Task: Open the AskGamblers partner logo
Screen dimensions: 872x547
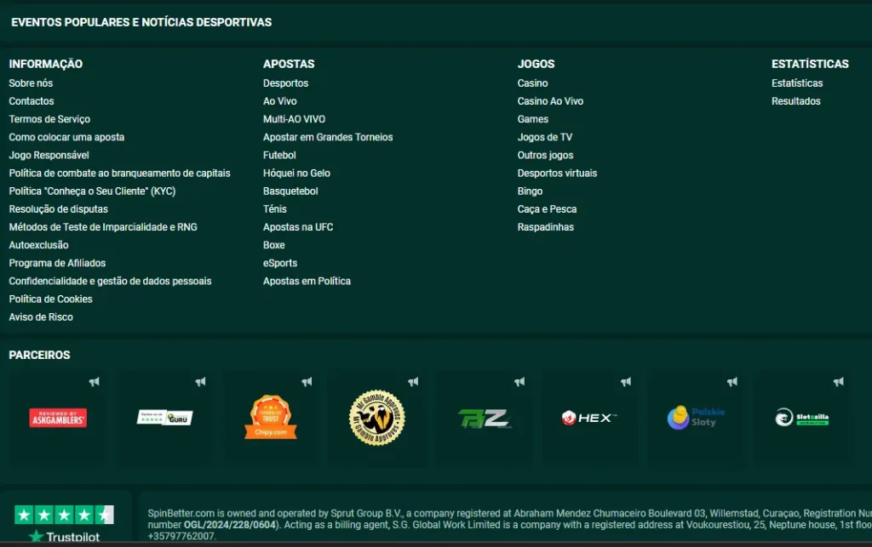Action: click(x=58, y=418)
